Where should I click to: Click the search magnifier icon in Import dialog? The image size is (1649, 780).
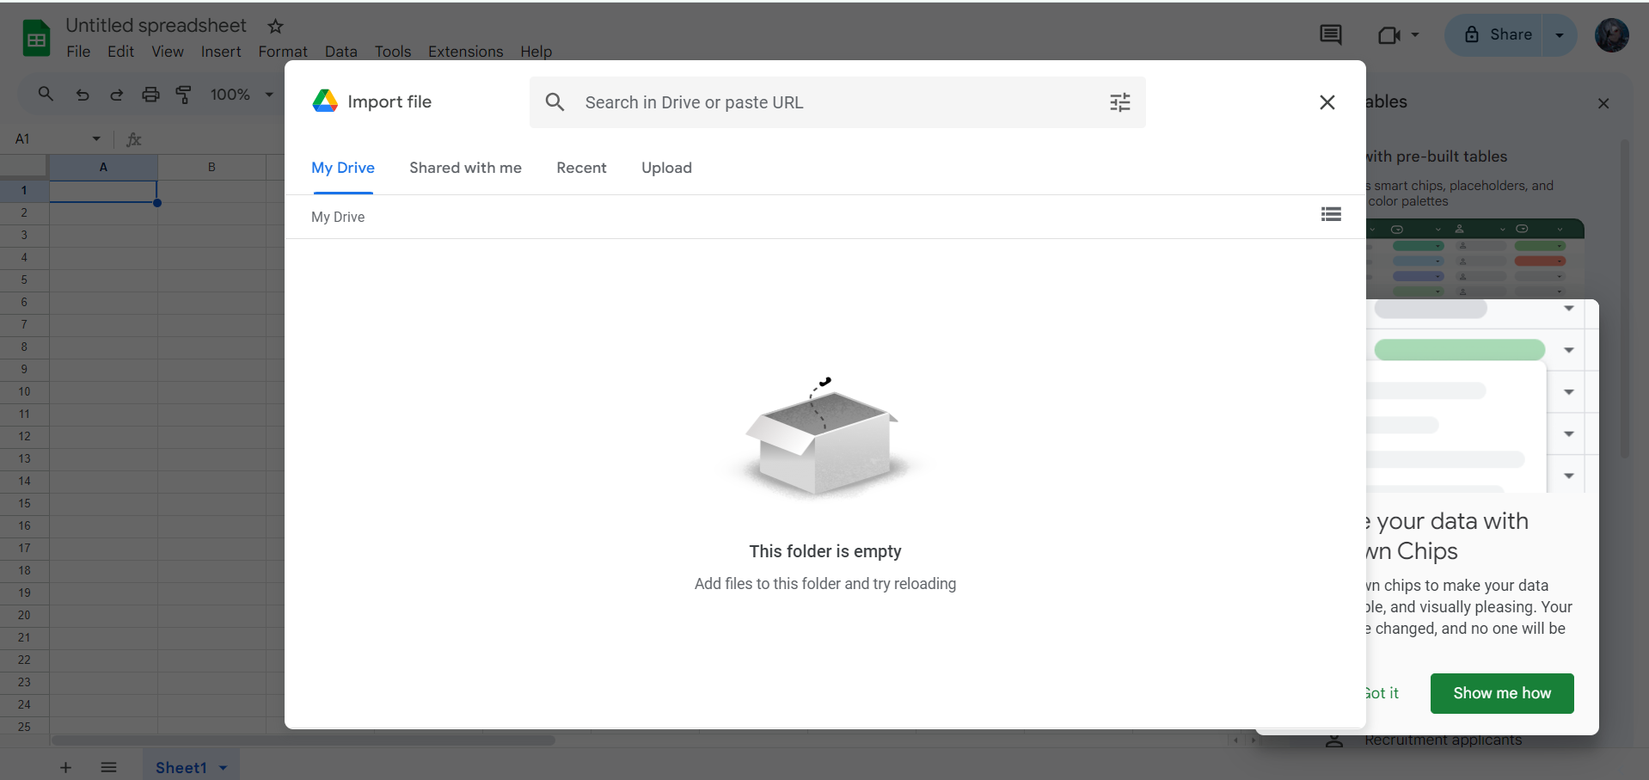[x=555, y=102]
